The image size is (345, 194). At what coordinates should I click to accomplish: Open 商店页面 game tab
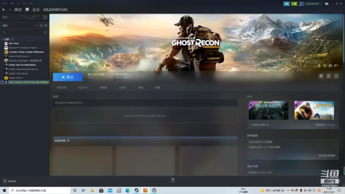(62, 88)
